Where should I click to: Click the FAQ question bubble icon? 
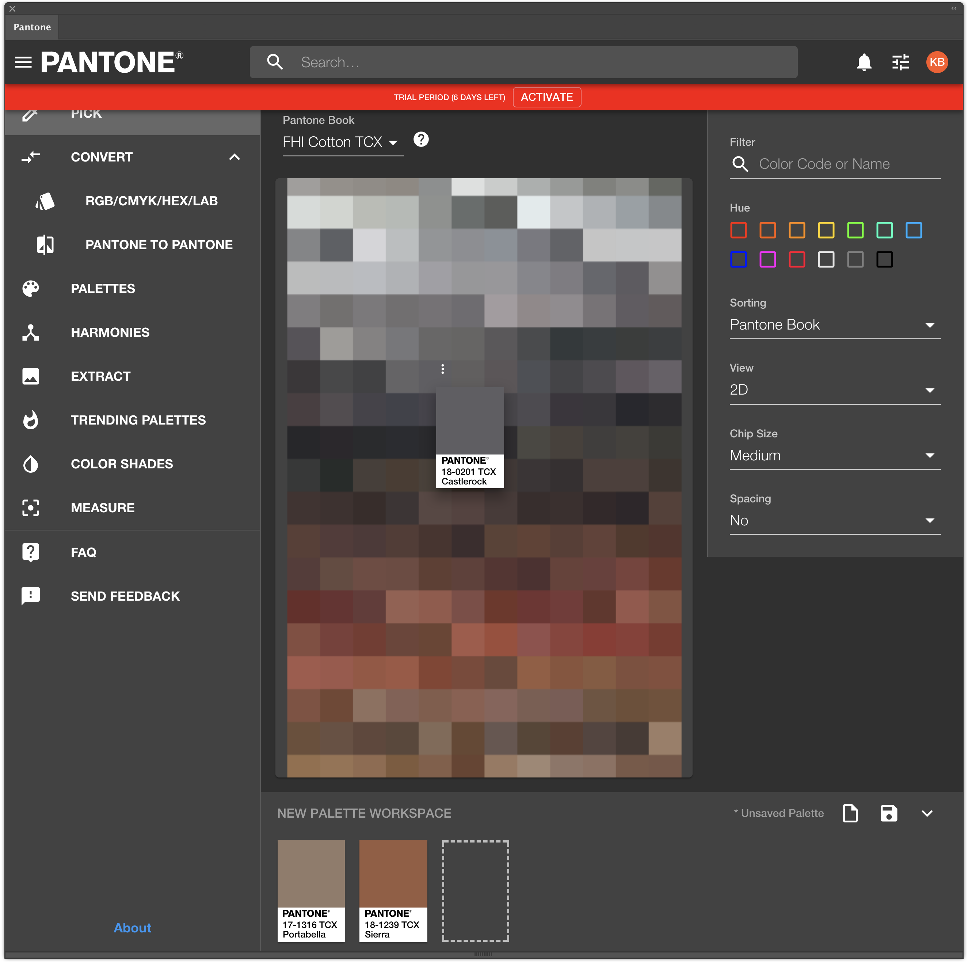(31, 552)
